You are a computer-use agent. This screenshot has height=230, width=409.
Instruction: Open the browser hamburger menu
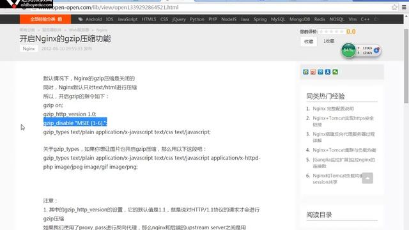[x=404, y=7]
